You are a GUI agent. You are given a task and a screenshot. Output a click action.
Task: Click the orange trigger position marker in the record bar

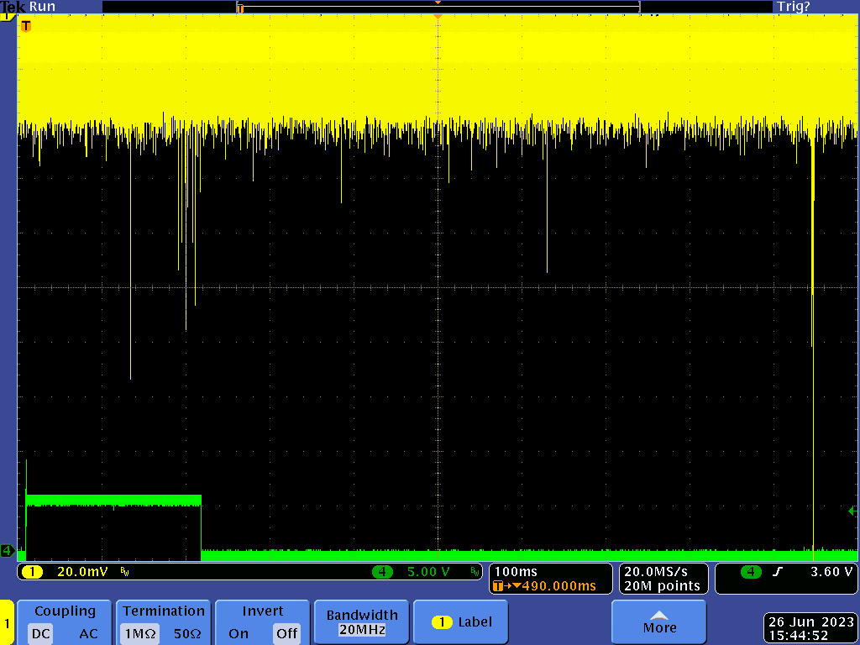tap(240, 8)
